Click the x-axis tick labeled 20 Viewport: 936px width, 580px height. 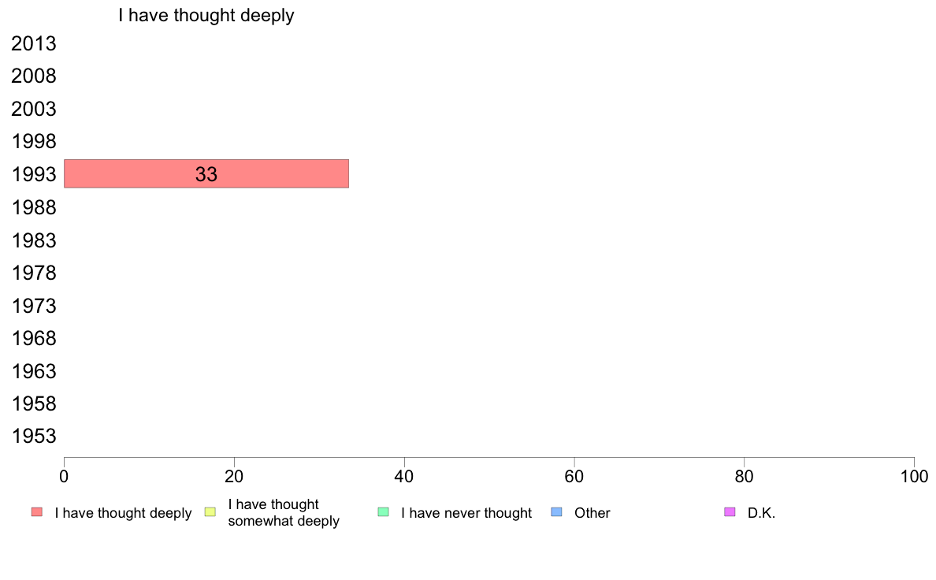[x=234, y=476]
